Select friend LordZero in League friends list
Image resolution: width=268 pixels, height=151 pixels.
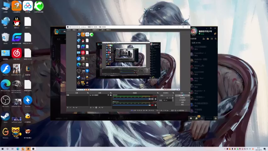click(204, 86)
